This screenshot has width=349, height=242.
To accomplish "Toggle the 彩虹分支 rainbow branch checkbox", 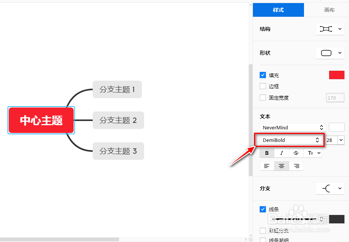I will pos(262,230).
